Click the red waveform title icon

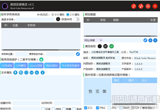141,6
